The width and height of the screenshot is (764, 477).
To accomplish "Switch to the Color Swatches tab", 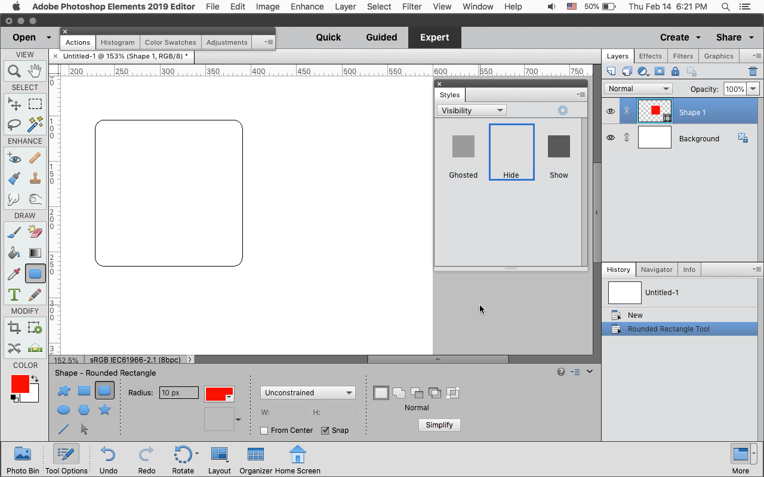I will (170, 42).
